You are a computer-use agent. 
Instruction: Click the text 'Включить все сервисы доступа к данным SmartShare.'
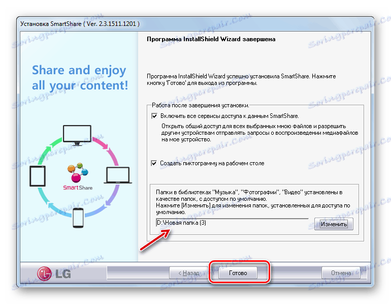(x=230, y=116)
